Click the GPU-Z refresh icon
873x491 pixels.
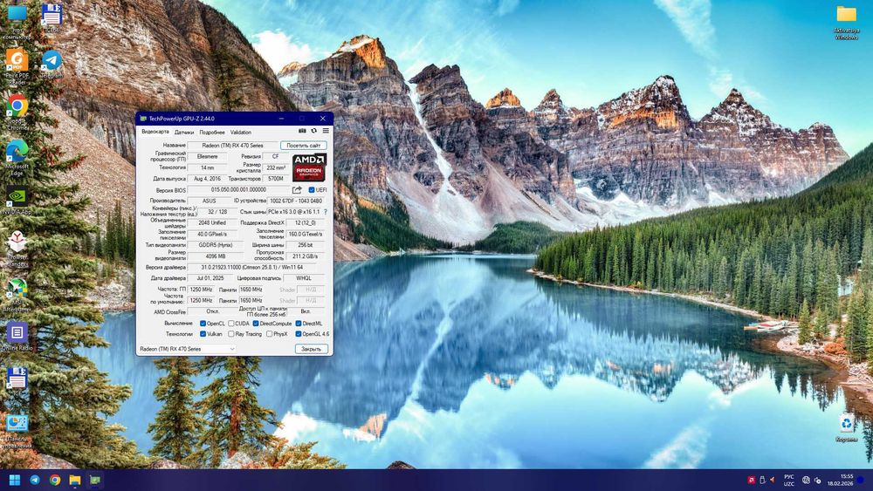point(313,131)
